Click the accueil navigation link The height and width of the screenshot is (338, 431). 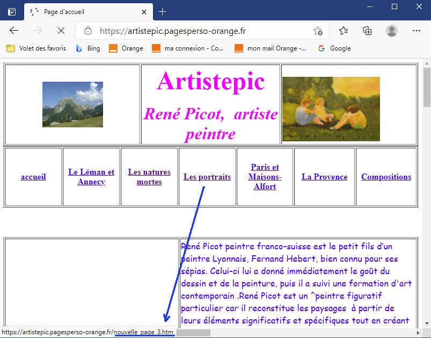pos(33,177)
